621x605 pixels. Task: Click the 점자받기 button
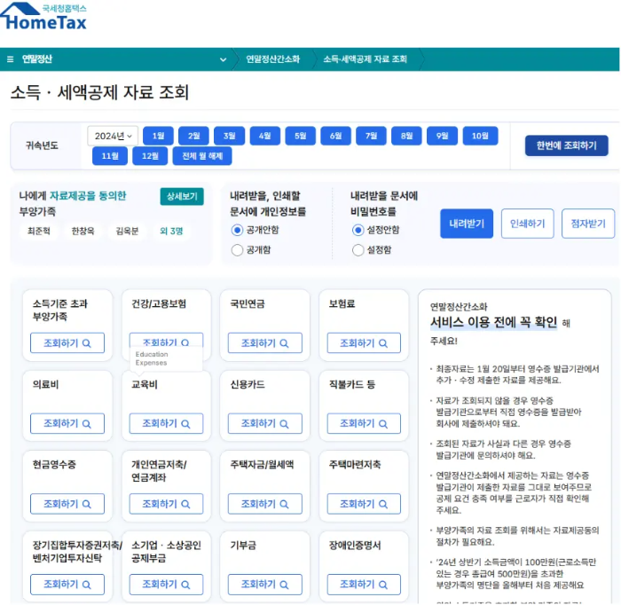(x=588, y=224)
